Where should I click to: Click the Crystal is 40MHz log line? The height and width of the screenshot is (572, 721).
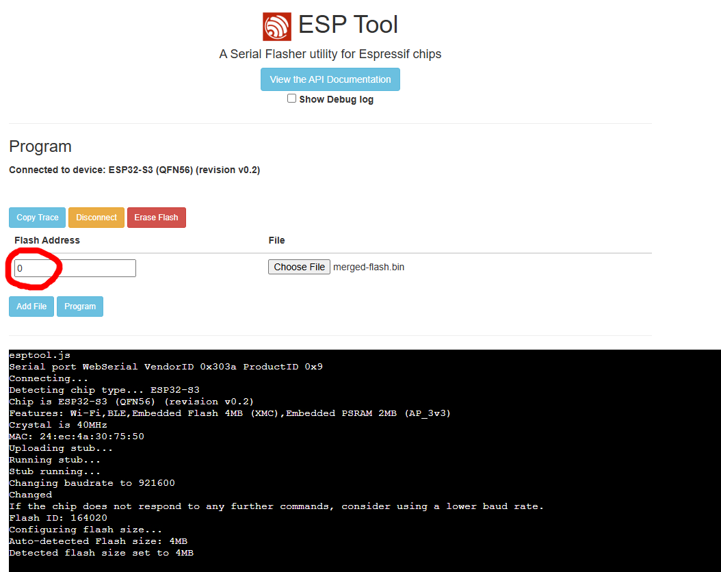[x=58, y=425]
